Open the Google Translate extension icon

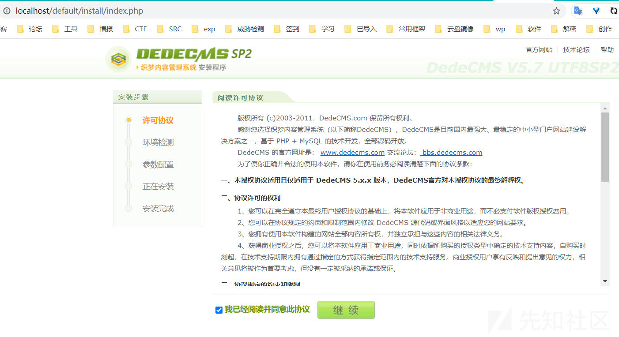tap(578, 11)
